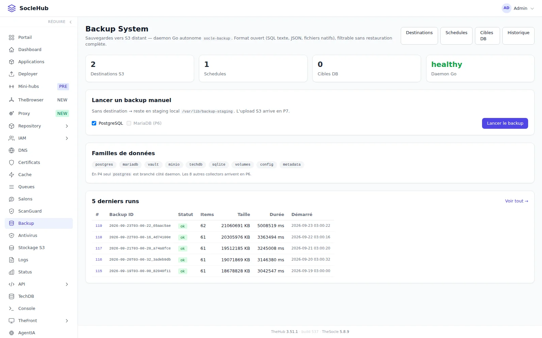
Task: Expand the TheFront submenu chevron
Action: point(67,321)
